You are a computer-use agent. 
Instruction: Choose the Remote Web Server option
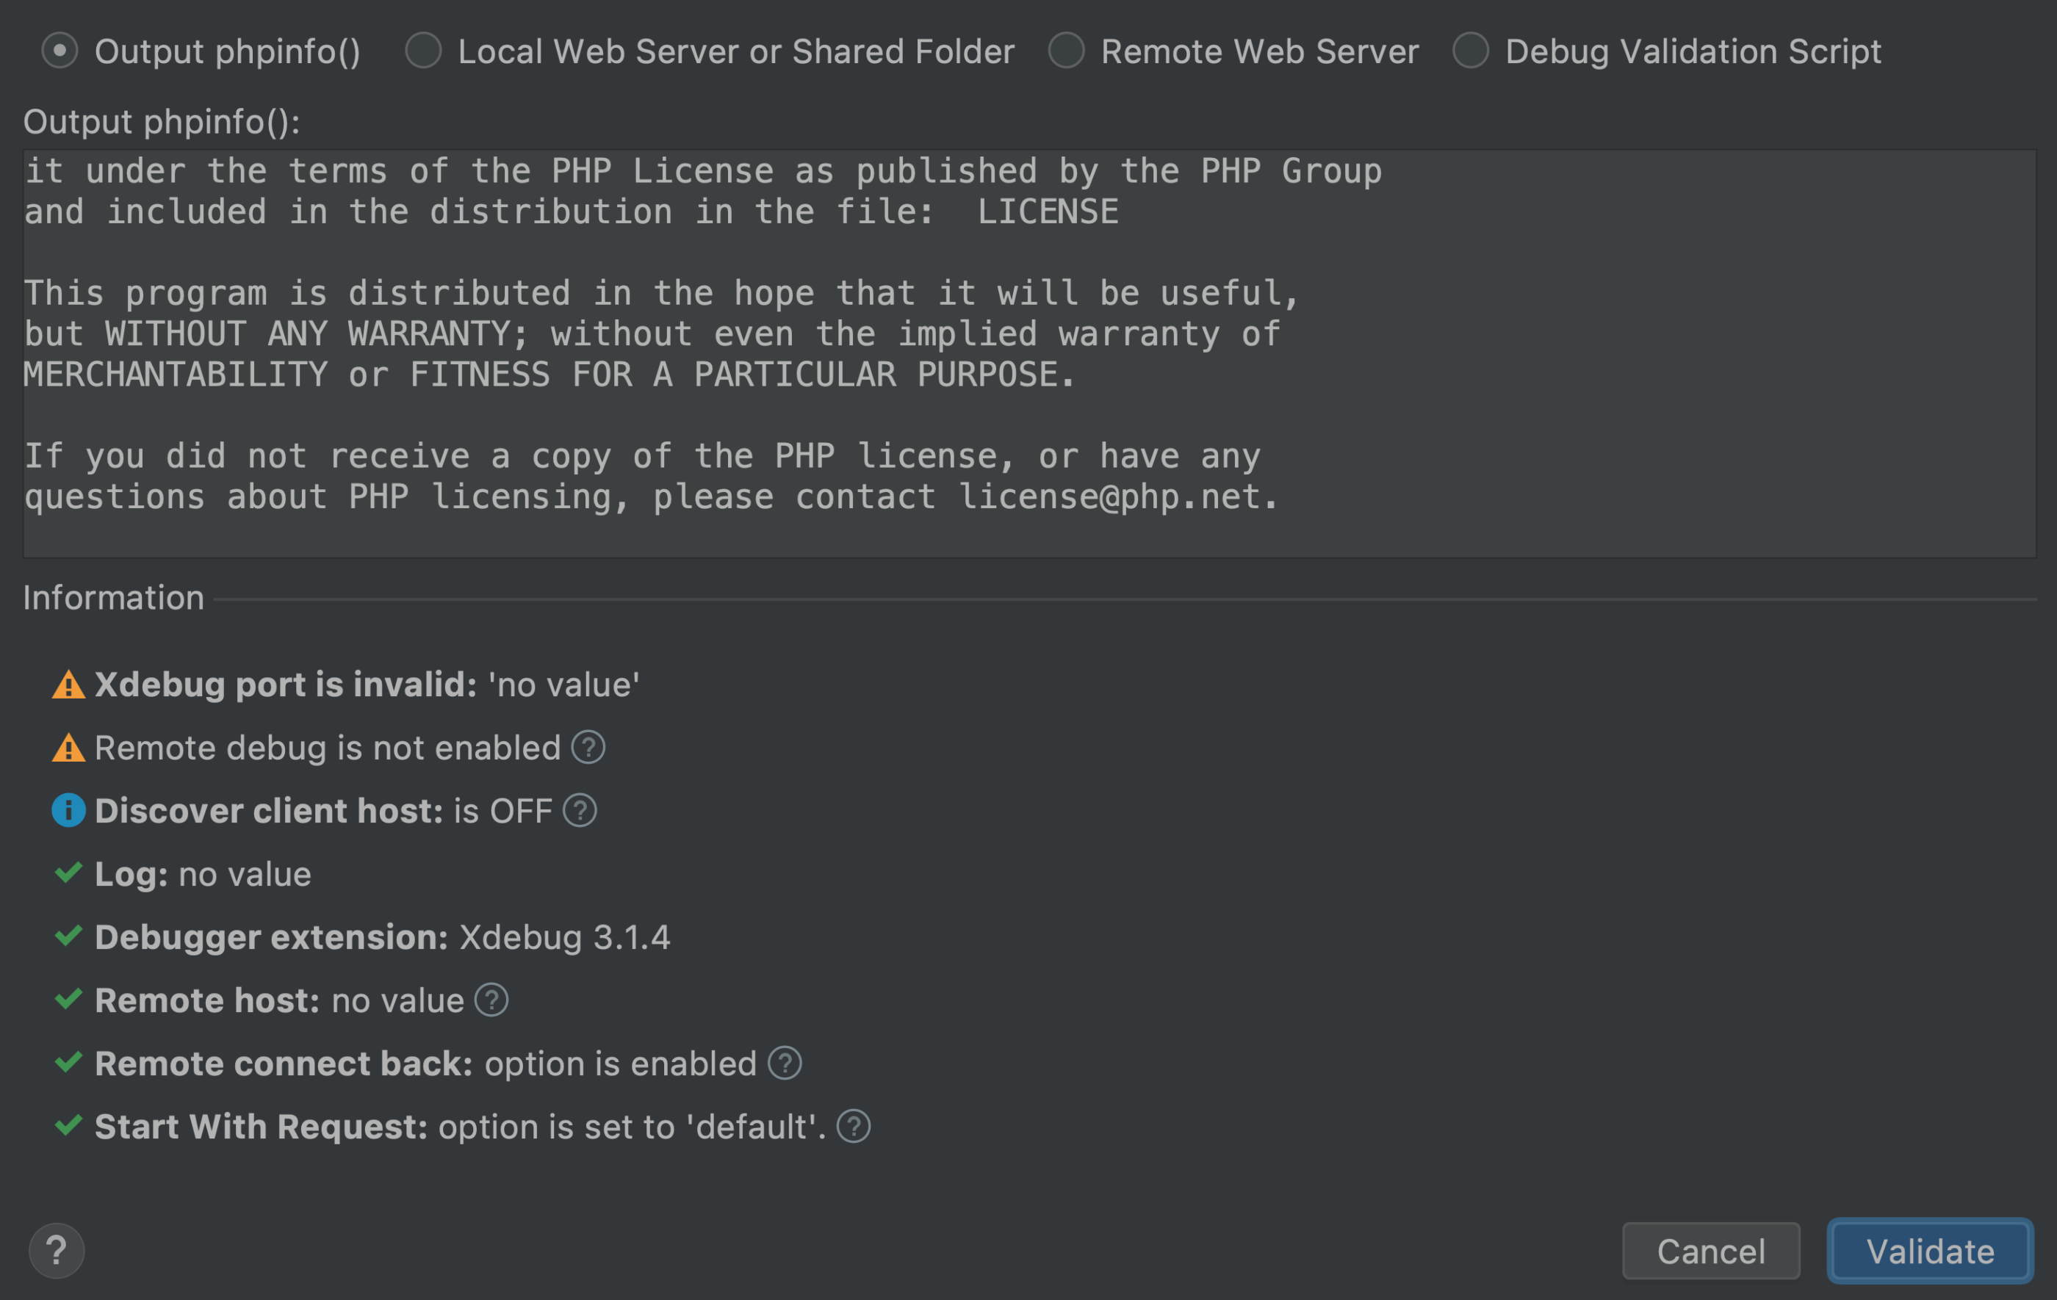click(1066, 51)
